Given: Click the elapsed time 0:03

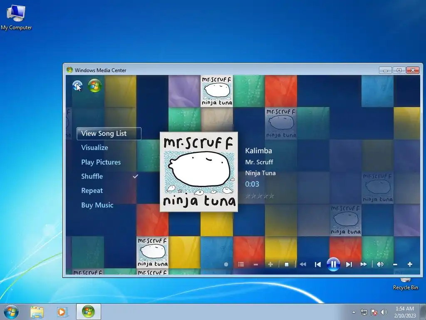Looking at the screenshot, I should pos(252,184).
